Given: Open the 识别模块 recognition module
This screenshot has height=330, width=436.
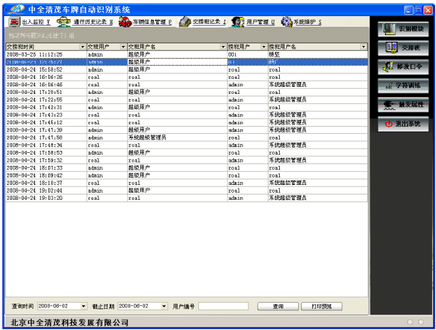Looking at the screenshot, I should click(x=403, y=29).
